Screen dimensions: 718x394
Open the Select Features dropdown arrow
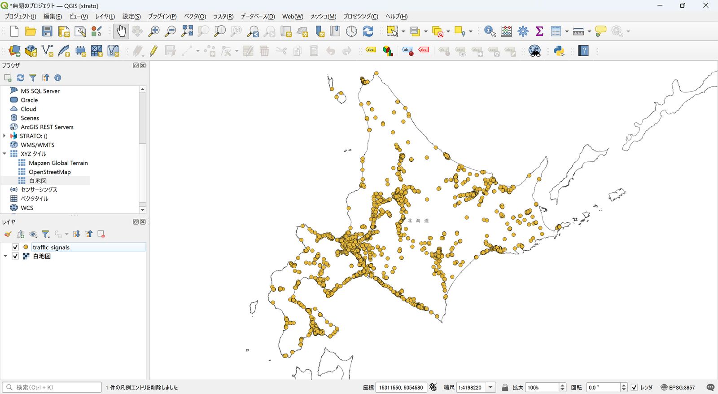coord(403,31)
